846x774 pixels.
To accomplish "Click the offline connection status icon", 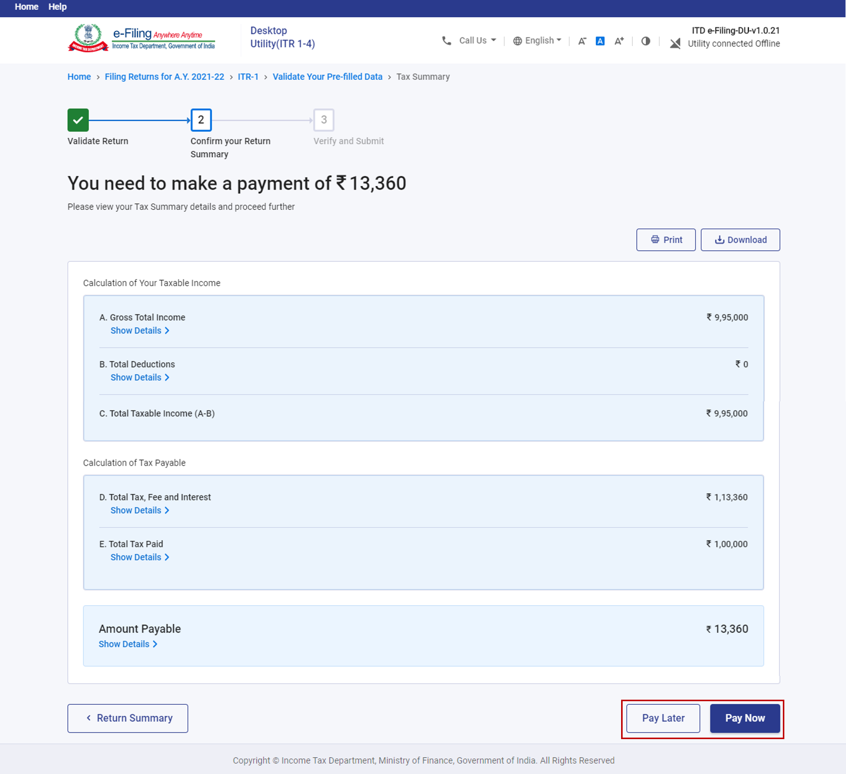I will pos(675,43).
